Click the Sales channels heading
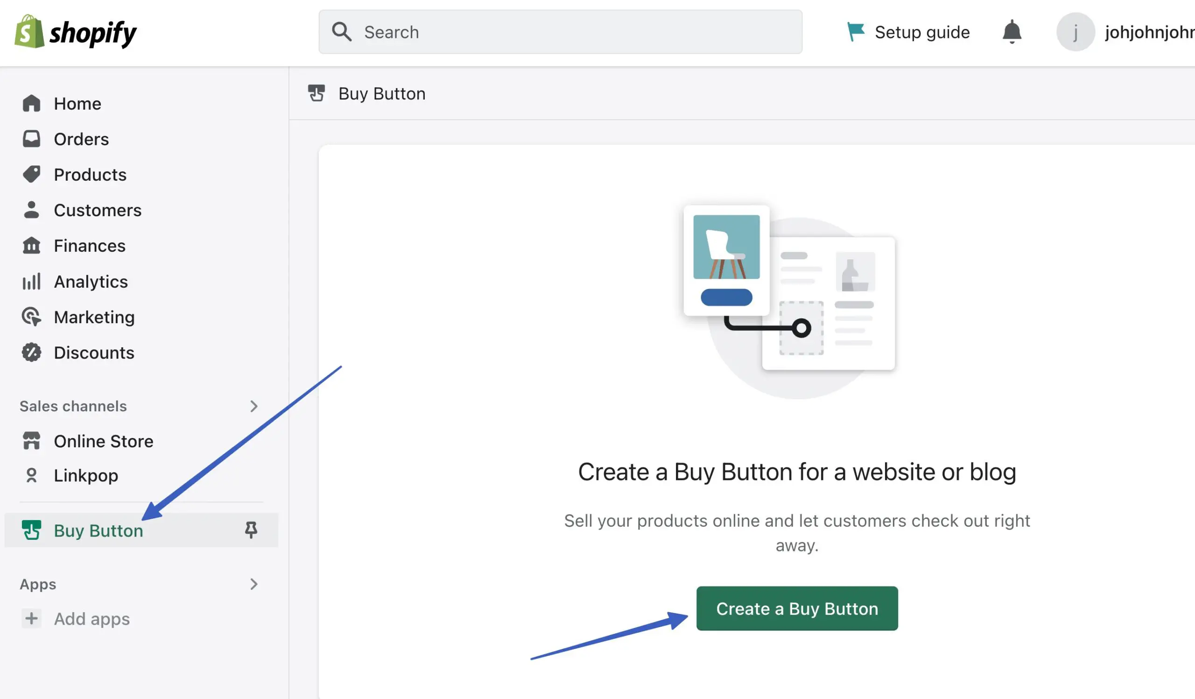 pos(73,406)
